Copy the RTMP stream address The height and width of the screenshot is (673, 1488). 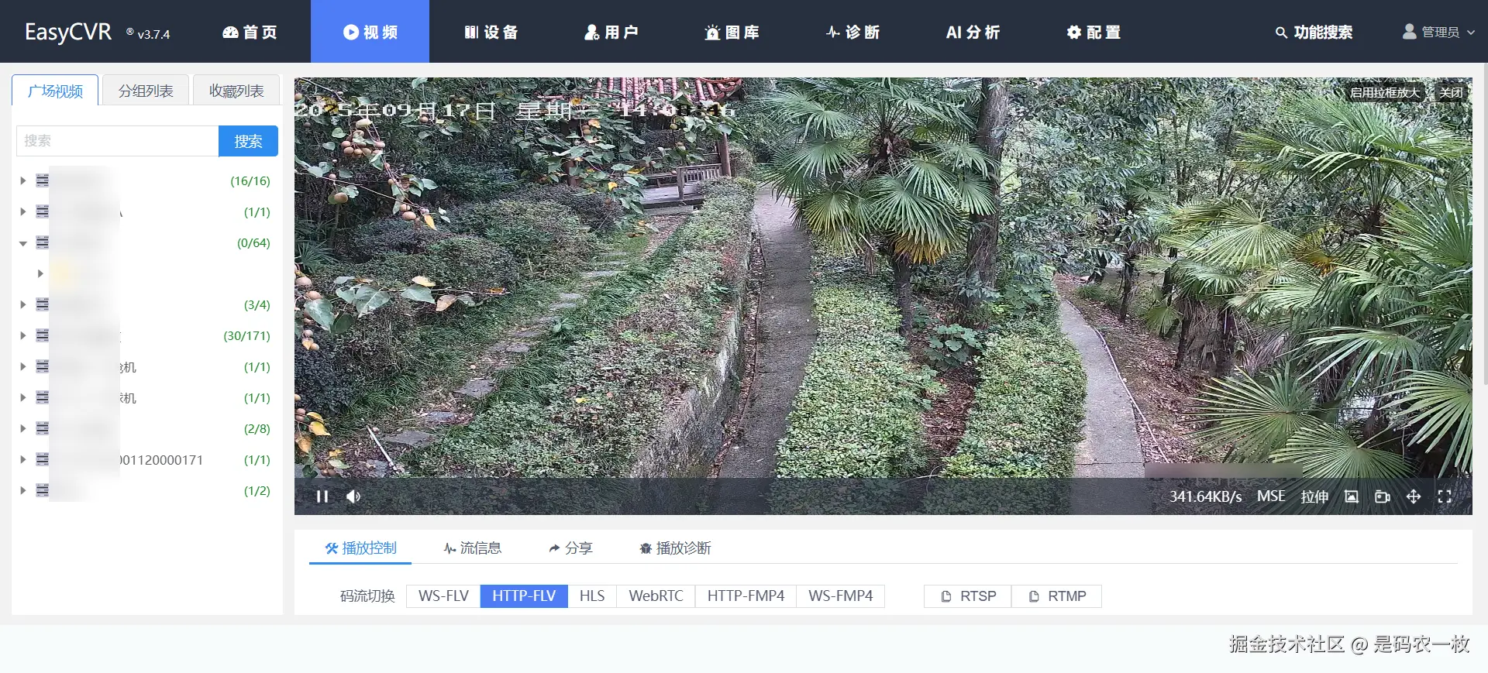tap(1056, 596)
